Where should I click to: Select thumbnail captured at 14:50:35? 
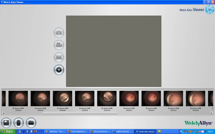pos(40,98)
